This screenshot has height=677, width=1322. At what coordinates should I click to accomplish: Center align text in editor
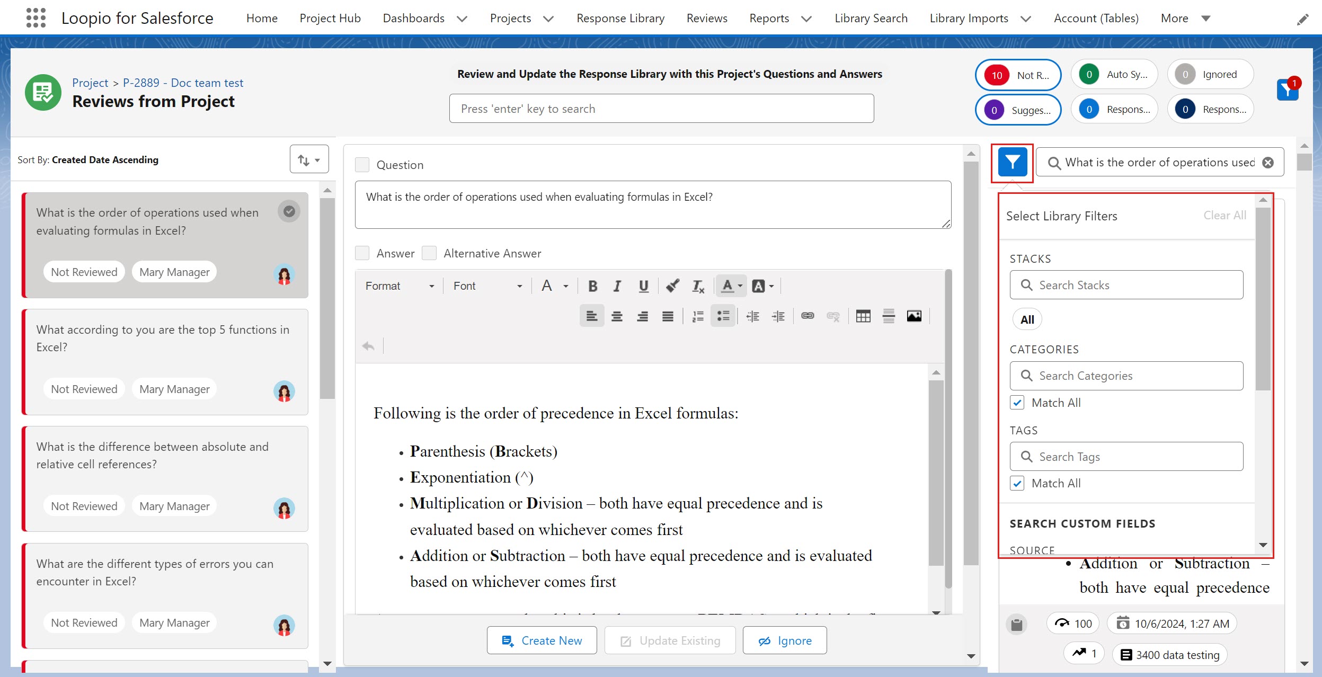tap(617, 316)
